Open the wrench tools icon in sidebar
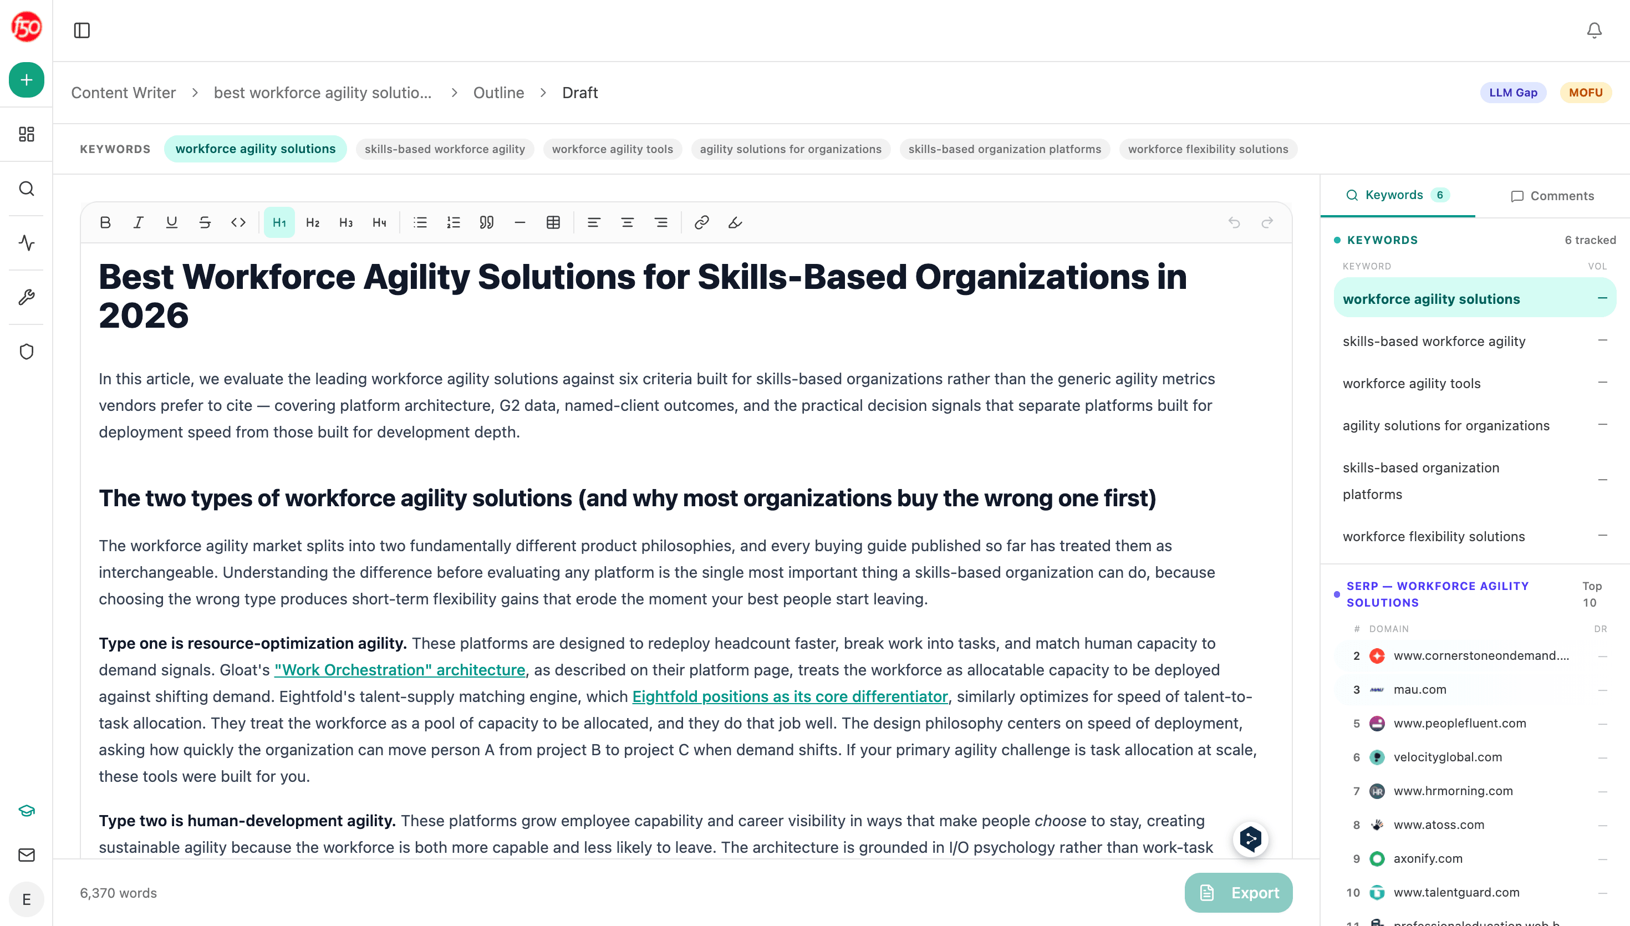1630x926 pixels. pyautogui.click(x=26, y=297)
